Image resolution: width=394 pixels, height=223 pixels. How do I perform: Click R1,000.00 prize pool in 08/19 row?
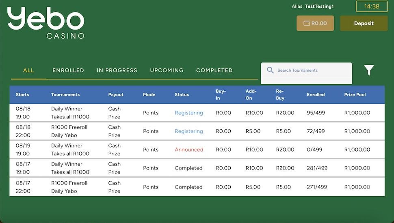[x=357, y=150]
